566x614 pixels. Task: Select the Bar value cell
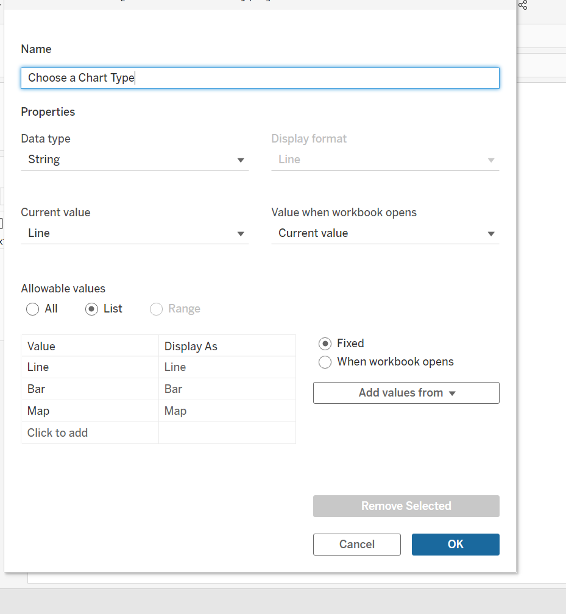click(x=90, y=389)
